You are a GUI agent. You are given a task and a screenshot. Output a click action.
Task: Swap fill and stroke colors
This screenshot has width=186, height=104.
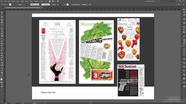point(3,77)
